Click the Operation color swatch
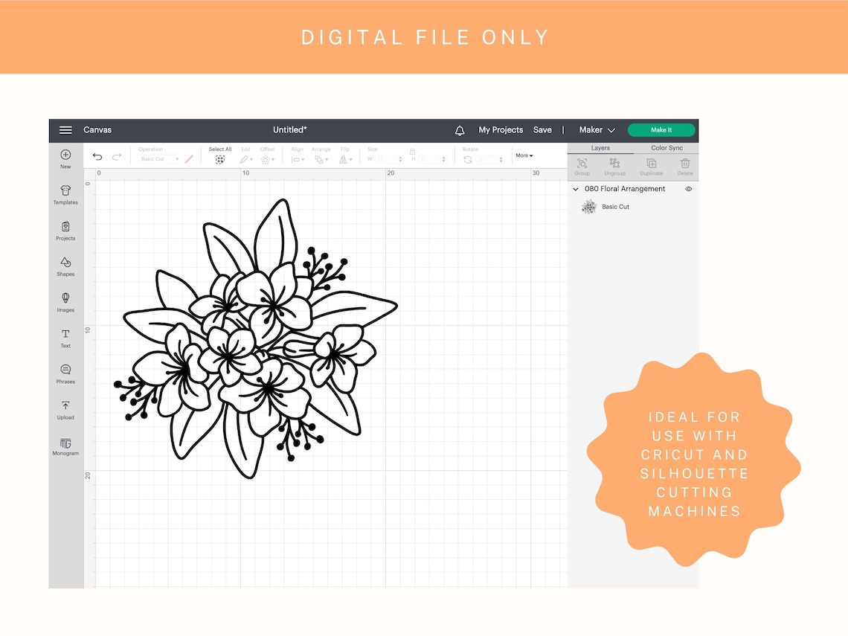The width and height of the screenshot is (848, 636). pyautogui.click(x=190, y=158)
